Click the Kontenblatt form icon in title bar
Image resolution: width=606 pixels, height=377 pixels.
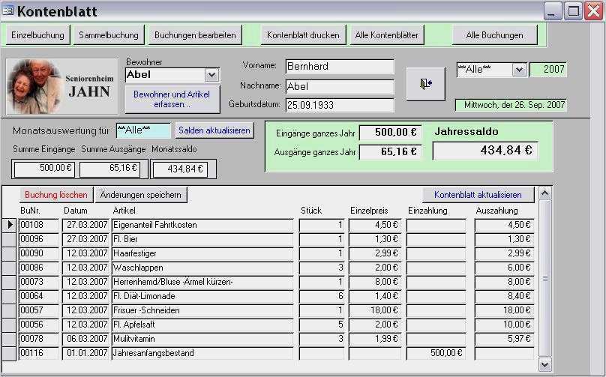[7, 10]
